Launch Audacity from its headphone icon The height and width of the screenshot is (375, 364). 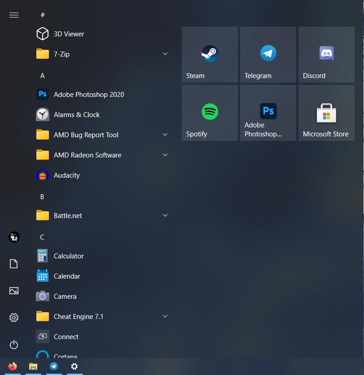coord(43,175)
